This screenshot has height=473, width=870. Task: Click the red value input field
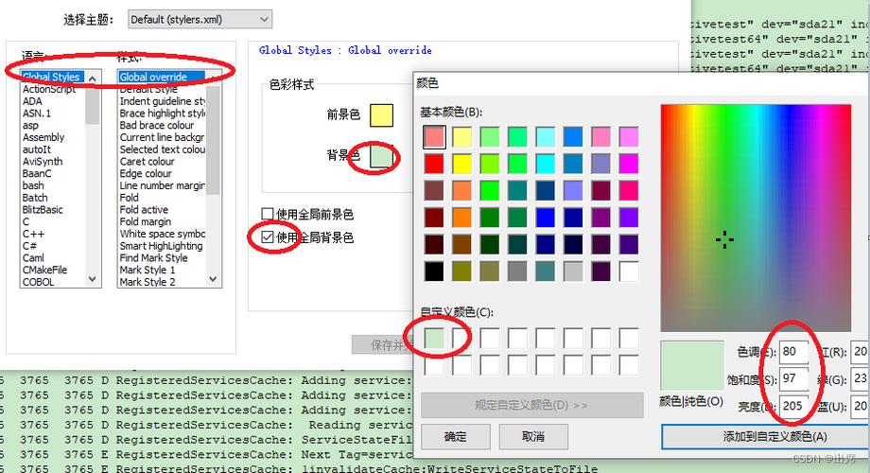[861, 351]
